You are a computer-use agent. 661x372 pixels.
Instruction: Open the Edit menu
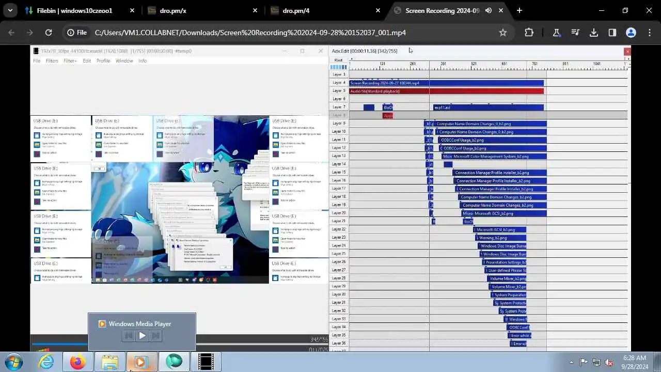coord(87,61)
